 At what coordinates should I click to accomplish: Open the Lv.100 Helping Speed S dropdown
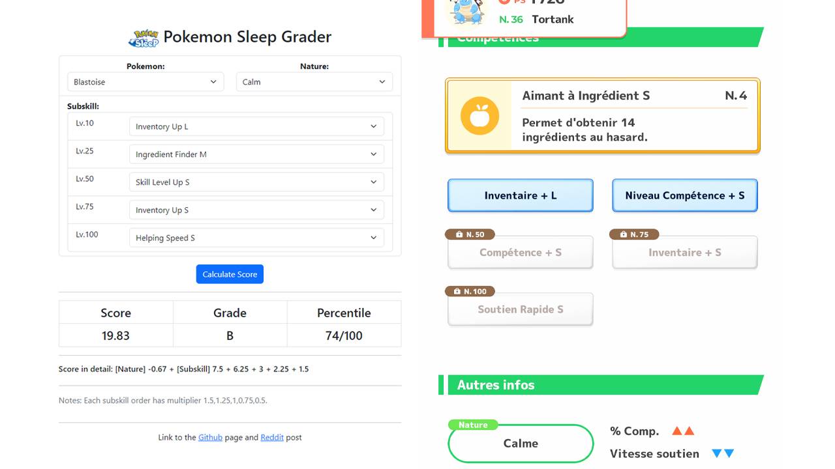pyautogui.click(x=256, y=238)
